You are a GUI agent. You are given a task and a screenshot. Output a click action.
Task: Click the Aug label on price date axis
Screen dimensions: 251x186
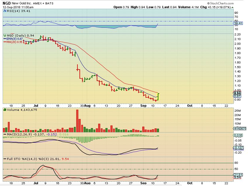point(87,106)
